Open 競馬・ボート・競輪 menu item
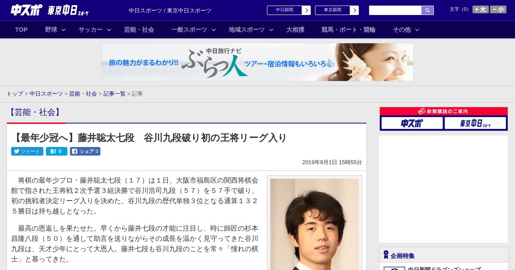Screen dimensions: 515x270 [x=348, y=30]
